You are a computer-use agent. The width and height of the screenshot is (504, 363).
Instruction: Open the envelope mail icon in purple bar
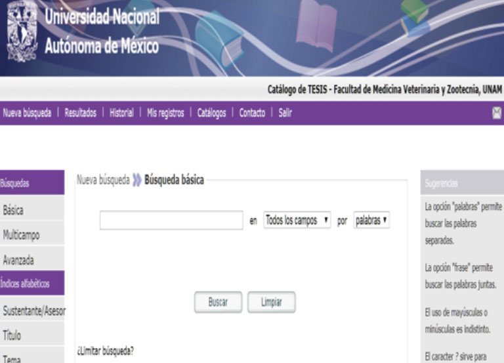pyautogui.click(x=497, y=113)
